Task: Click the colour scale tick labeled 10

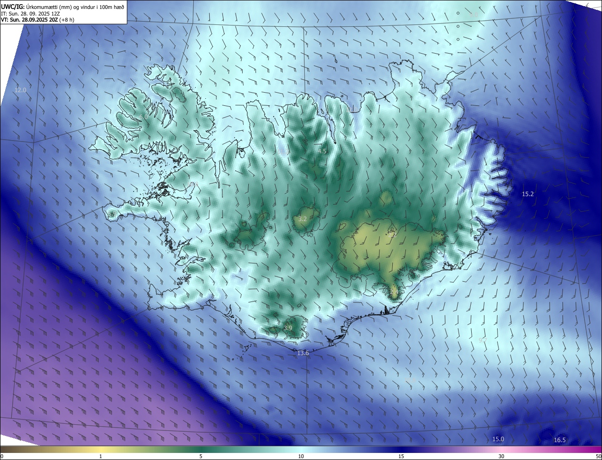Action: [x=301, y=456]
